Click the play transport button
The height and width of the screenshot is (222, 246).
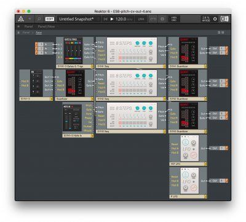pyautogui.click(x=112, y=19)
